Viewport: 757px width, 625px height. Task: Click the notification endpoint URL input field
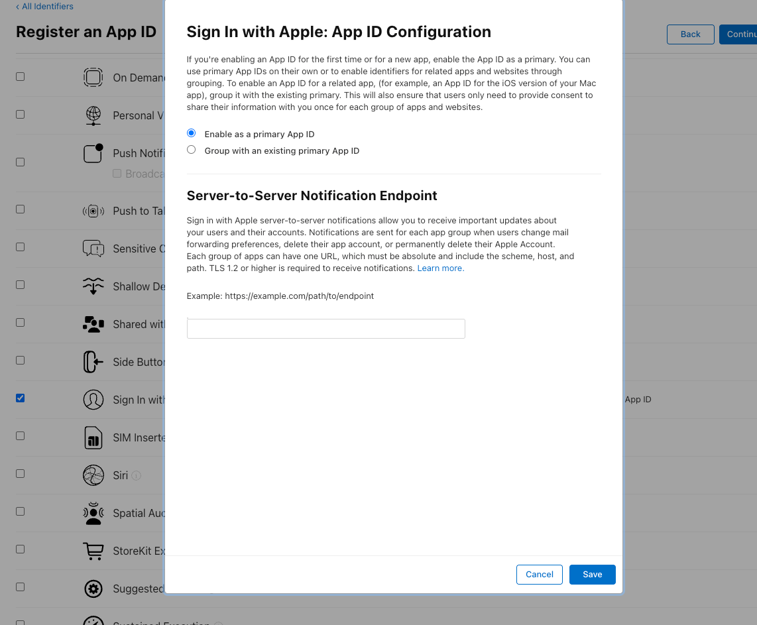click(326, 329)
